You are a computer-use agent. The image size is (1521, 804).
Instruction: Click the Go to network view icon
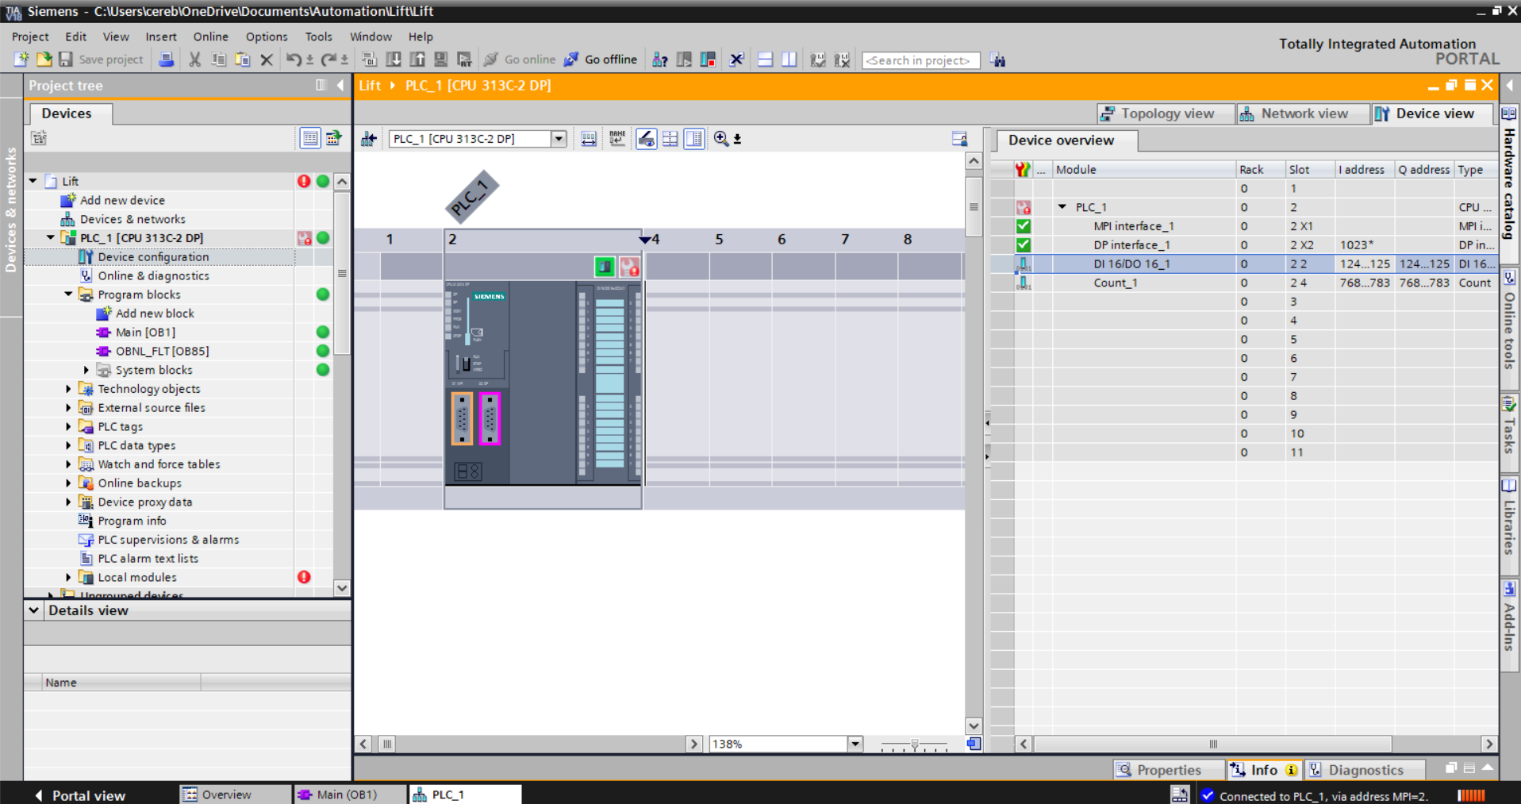click(x=369, y=139)
